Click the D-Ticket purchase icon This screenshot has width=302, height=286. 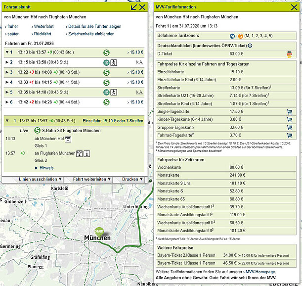click(289, 54)
